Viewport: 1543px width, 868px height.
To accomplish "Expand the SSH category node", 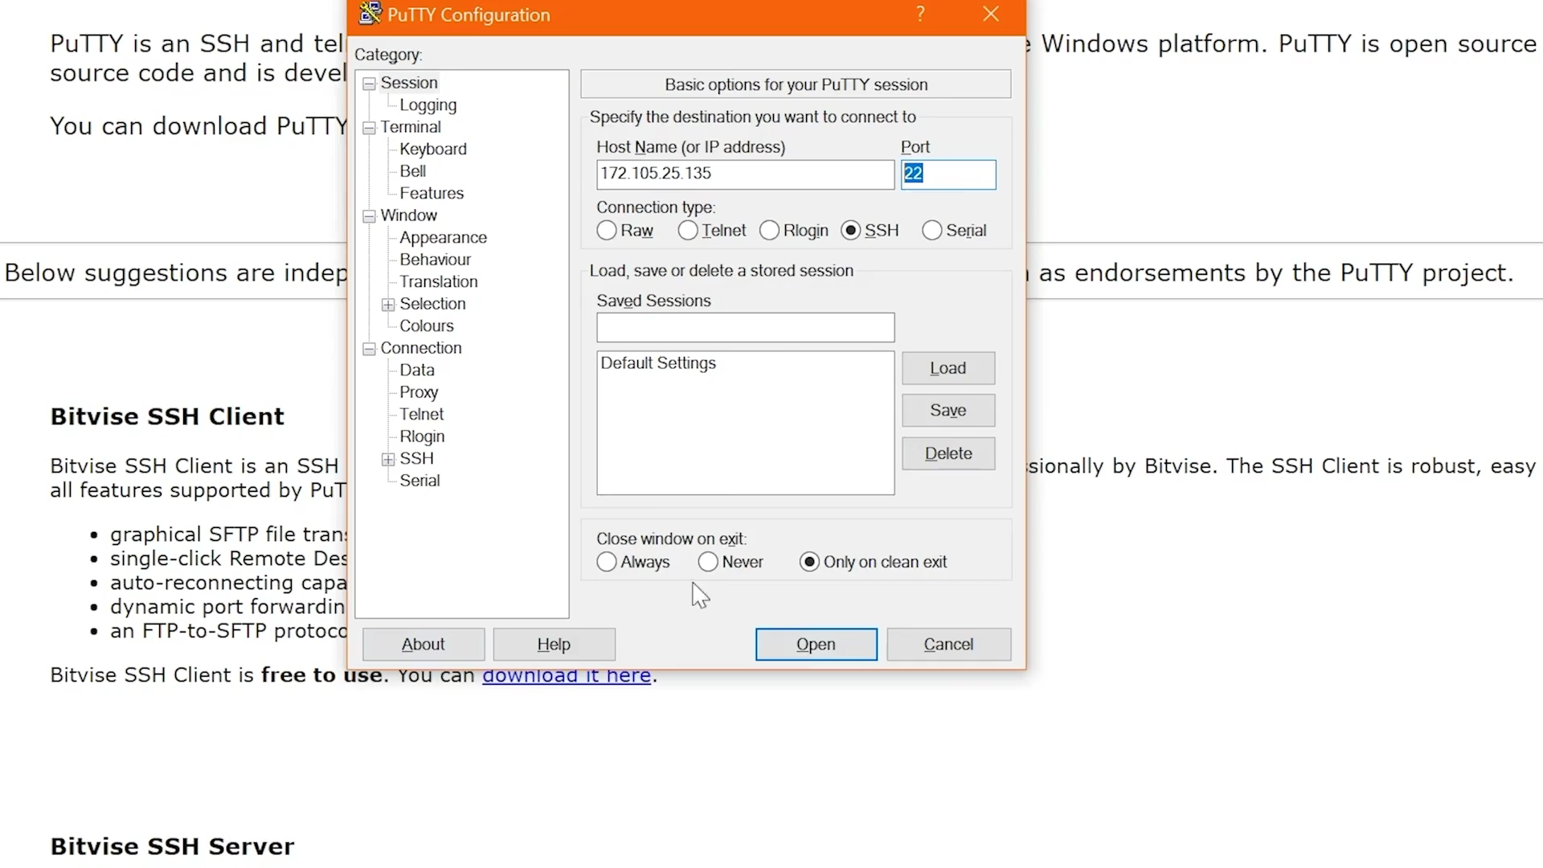I will (388, 460).
